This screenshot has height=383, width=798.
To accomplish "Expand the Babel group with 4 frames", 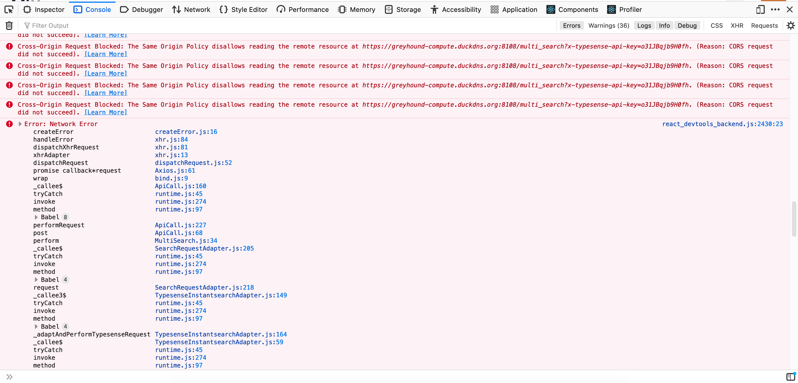I will tap(36, 279).
